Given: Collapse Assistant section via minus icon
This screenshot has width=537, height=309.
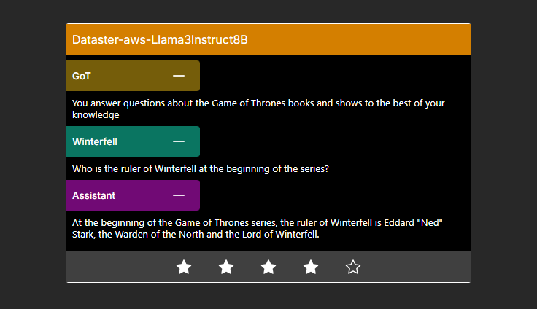Looking at the screenshot, I should coord(179,195).
